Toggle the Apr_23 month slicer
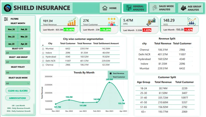Viewport: 206px width, 117px height. pos(24,44)
